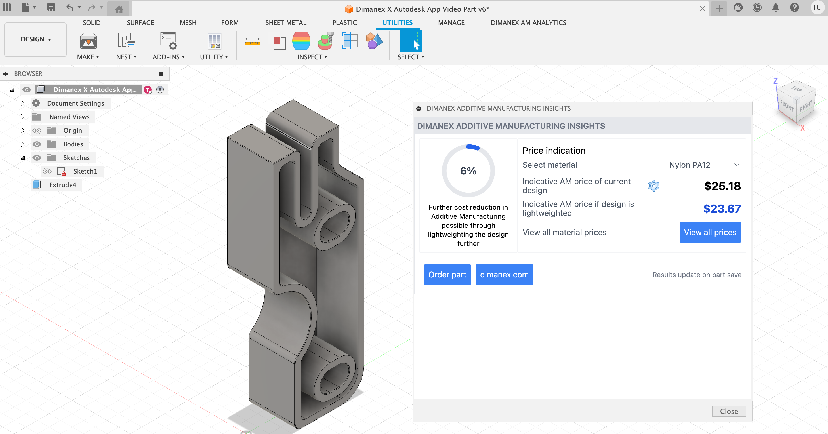Click the View all prices button
This screenshot has width=828, height=434.
tap(710, 232)
